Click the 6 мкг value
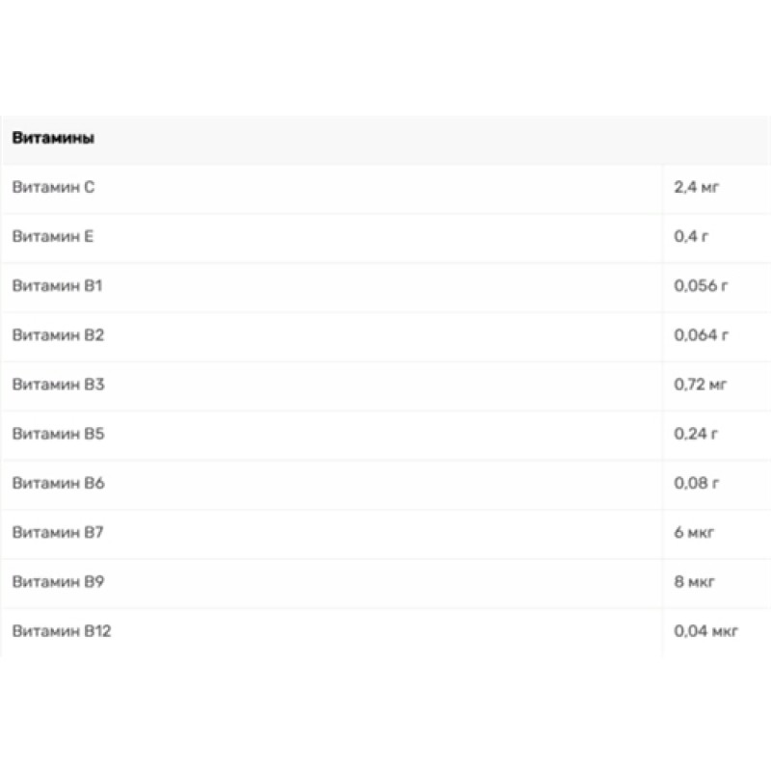Screen dimensions: 771x771 coord(694,533)
